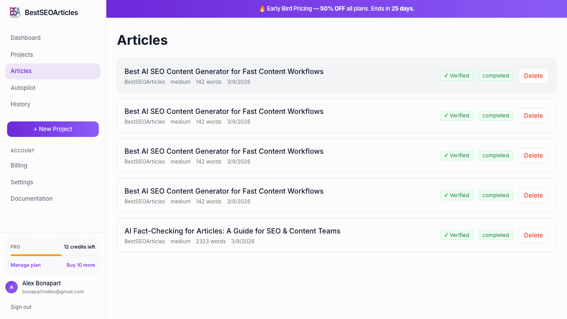The image size is (567, 319).
Task: Navigate to the Projects page
Action: coord(22,54)
